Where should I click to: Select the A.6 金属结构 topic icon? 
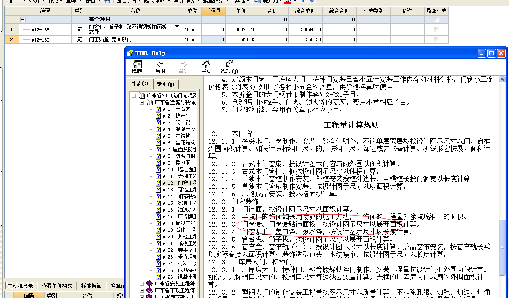(158, 143)
